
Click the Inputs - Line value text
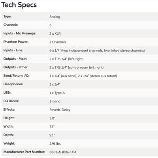[x=97, y=51]
